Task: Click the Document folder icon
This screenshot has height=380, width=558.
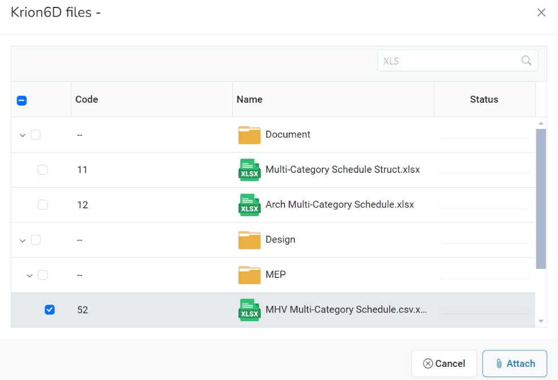Action: 249,135
